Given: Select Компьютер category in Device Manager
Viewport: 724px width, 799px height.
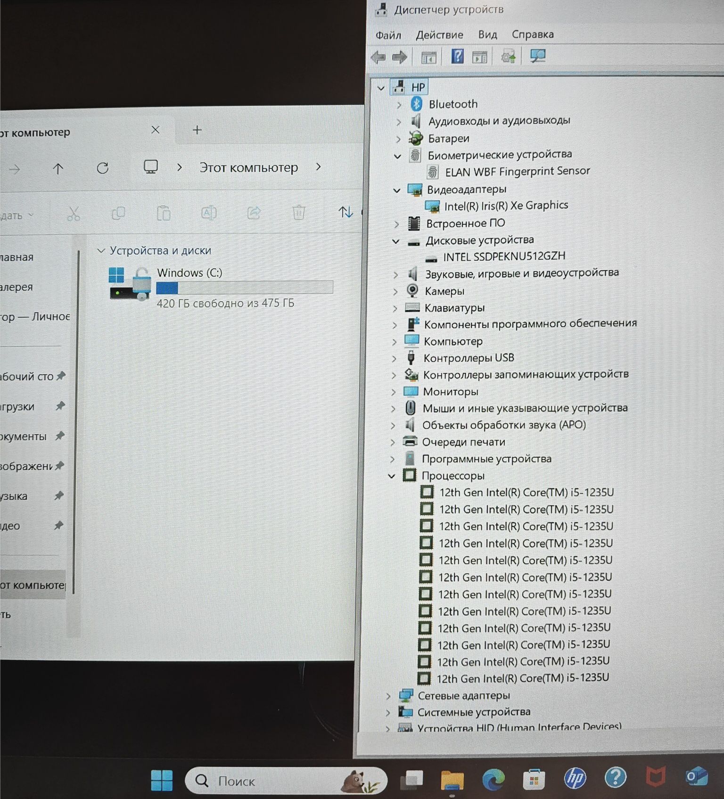Looking at the screenshot, I should click(x=453, y=341).
